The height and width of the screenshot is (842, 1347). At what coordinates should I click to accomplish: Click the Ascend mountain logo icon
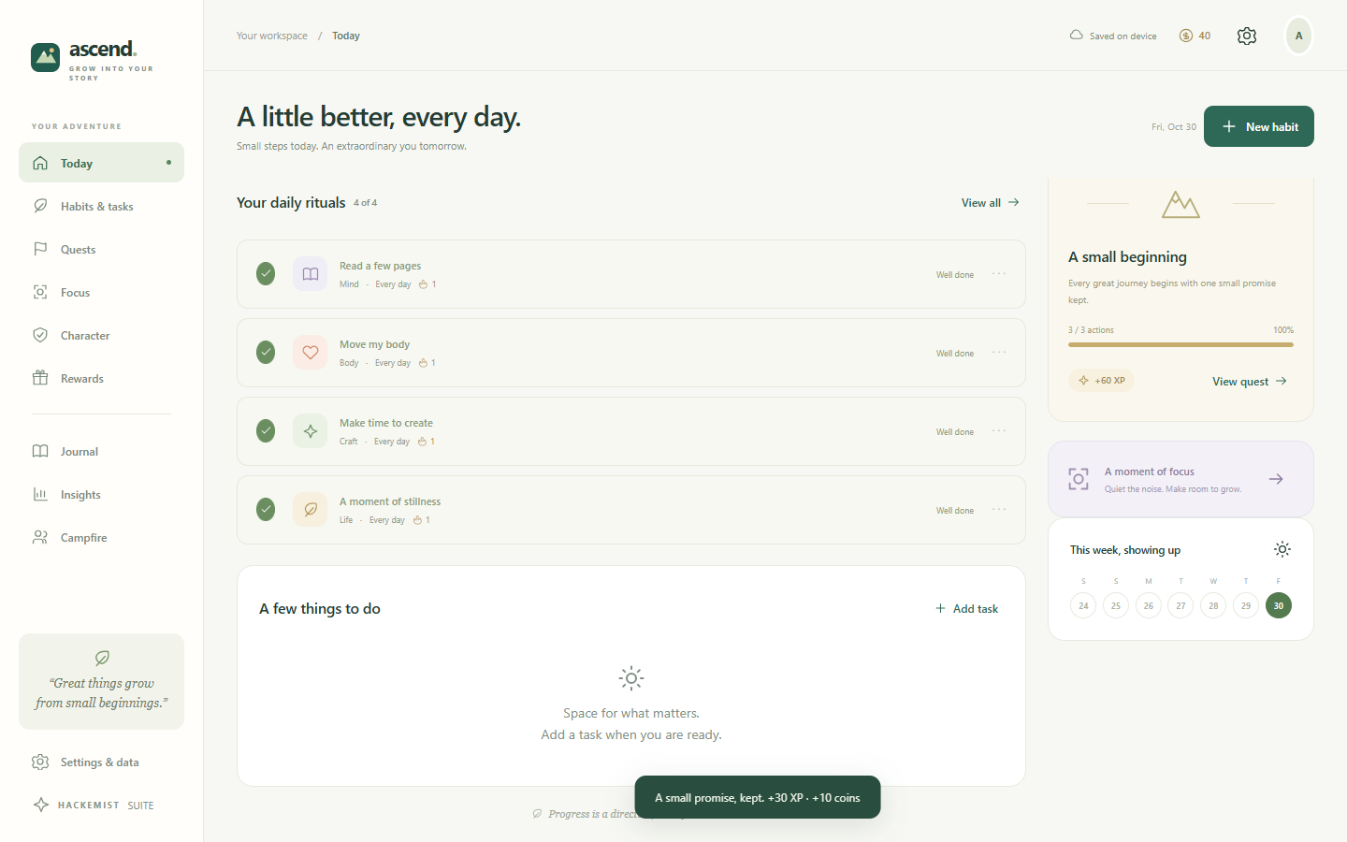(45, 57)
